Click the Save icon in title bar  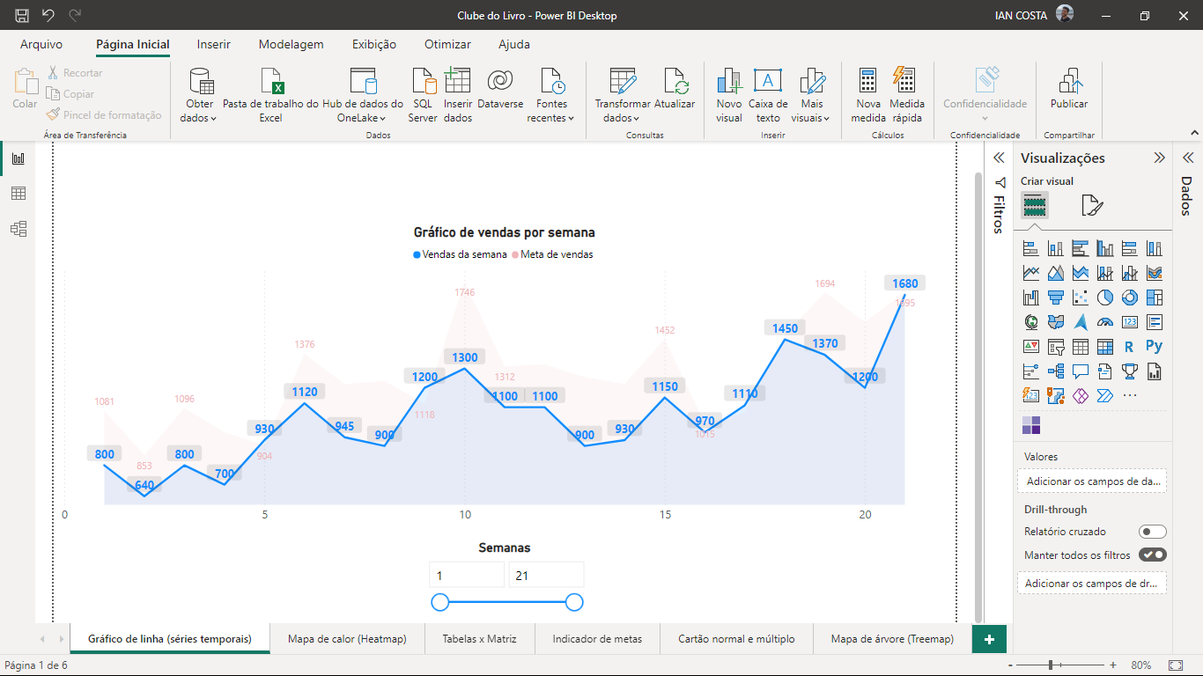coord(22,15)
